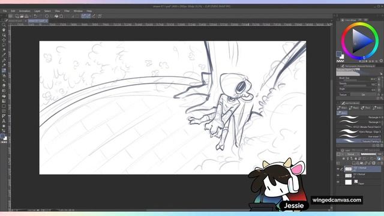Screen dimensions: 384x216
Task: Click the CLIP STUDIO launcher icon
Action: (10, 16)
